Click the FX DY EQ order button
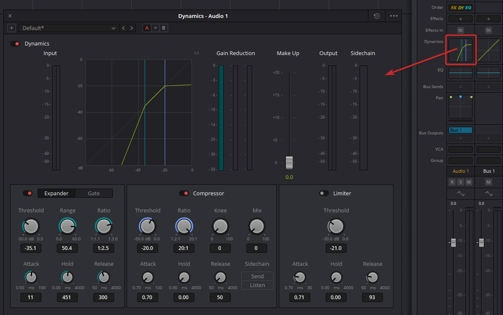Image resolution: width=503 pixels, height=315 pixels. [460, 8]
